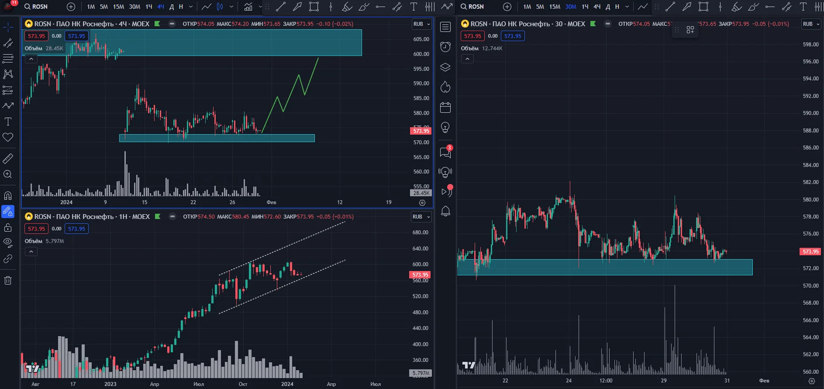824x389 pixels.
Task: Toggle stay-in-drawing-mode pencil lock
Action: (x=8, y=212)
